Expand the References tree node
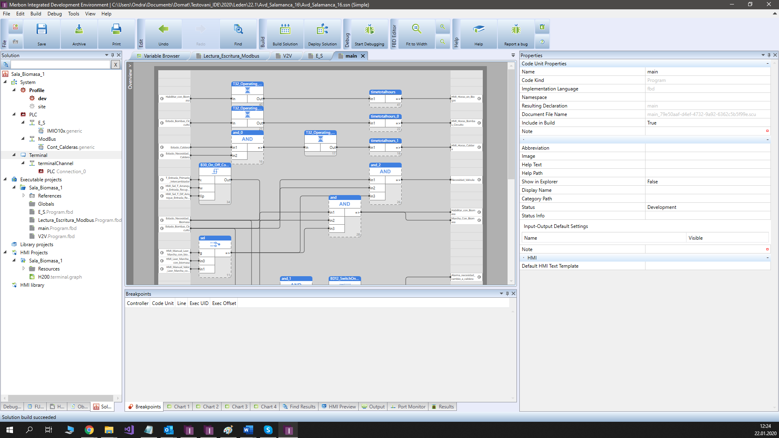The width and height of the screenshot is (779, 438). (x=23, y=195)
